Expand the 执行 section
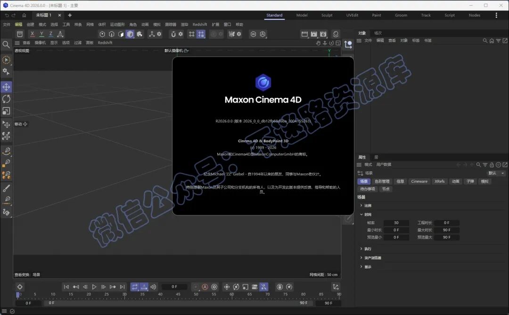 366,249
